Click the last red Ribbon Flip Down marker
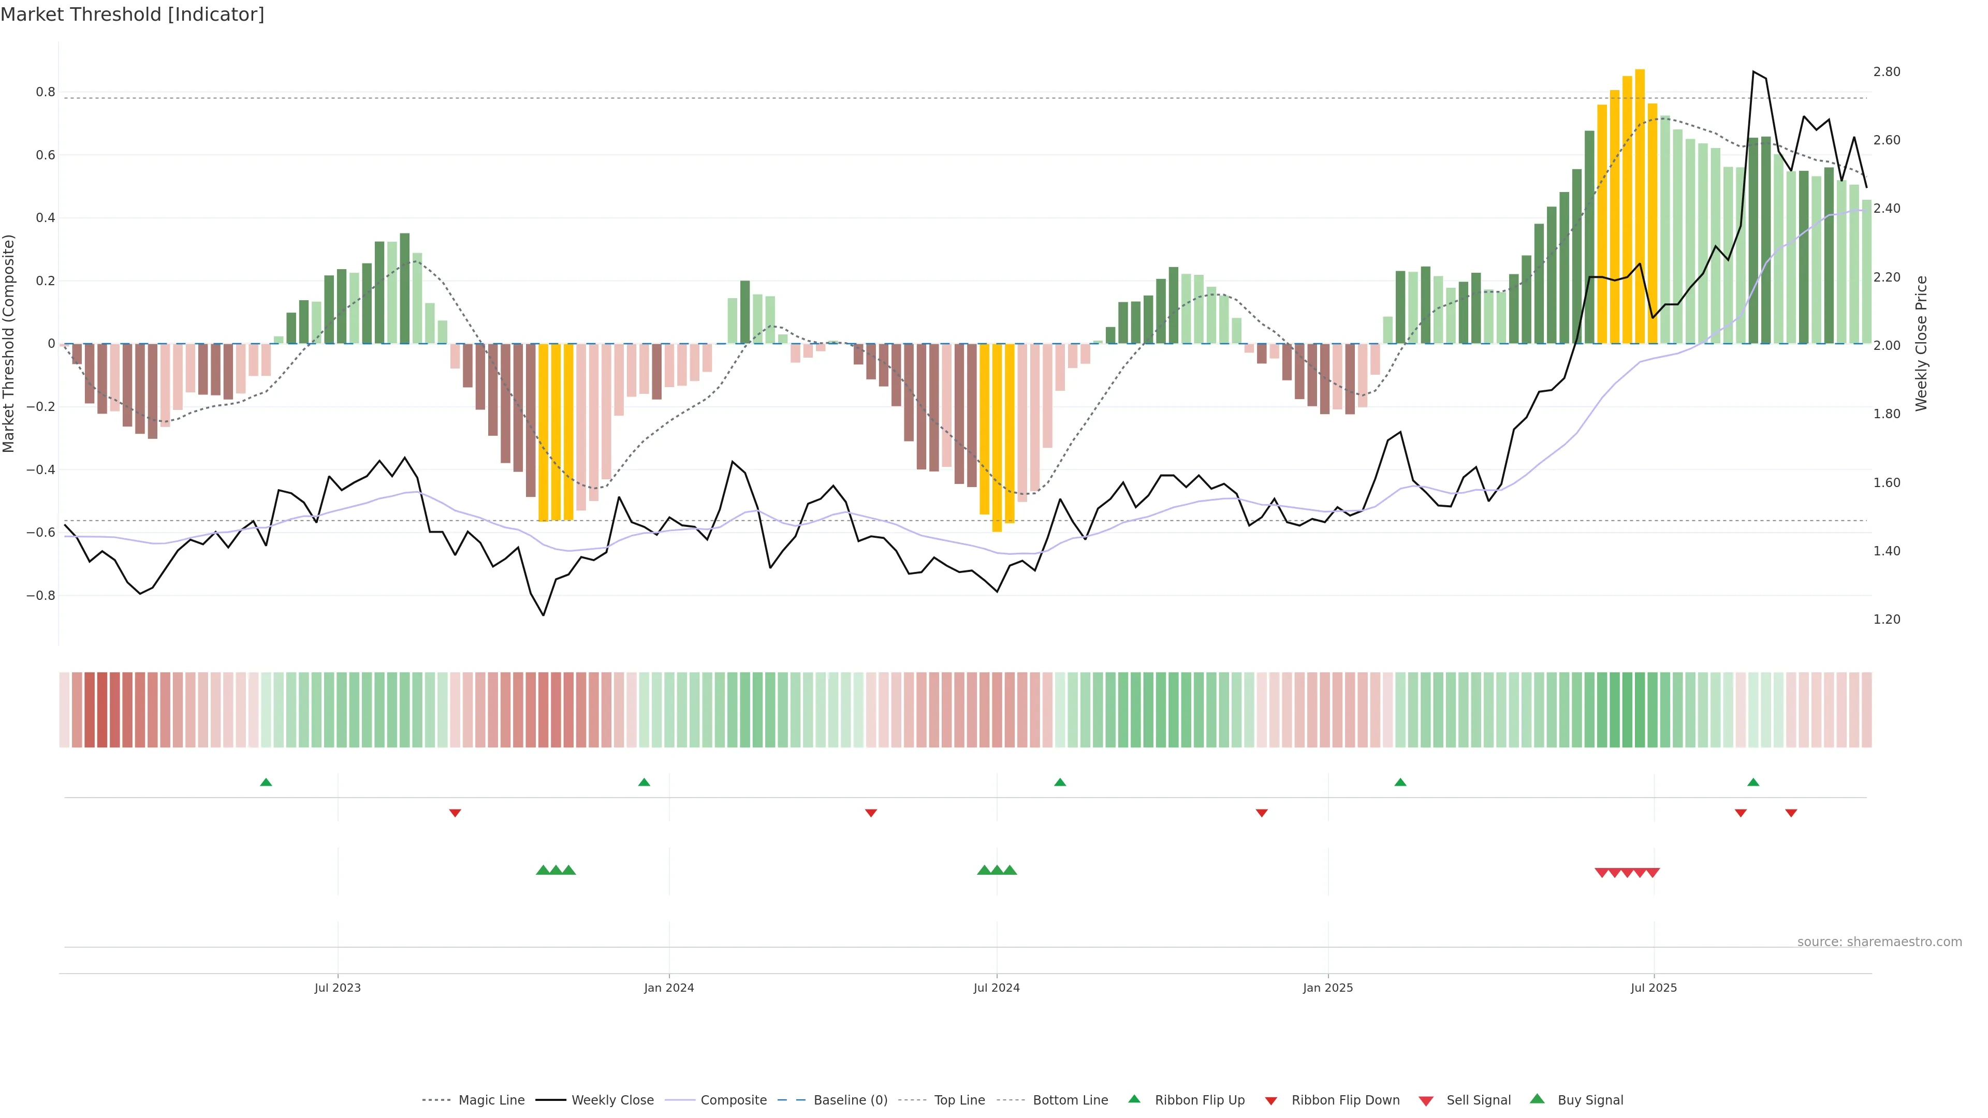 point(1791,813)
